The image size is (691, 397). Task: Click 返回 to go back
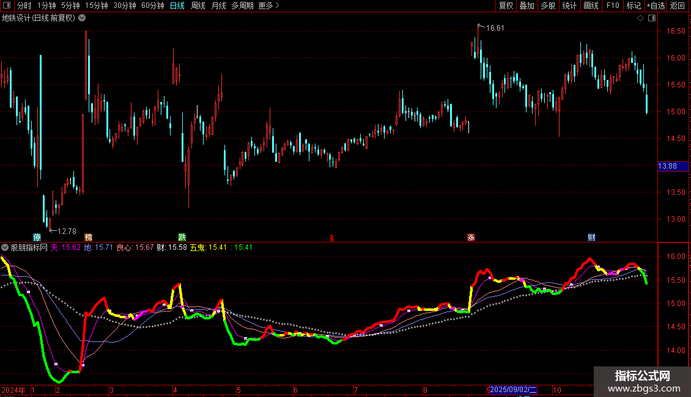point(678,5)
